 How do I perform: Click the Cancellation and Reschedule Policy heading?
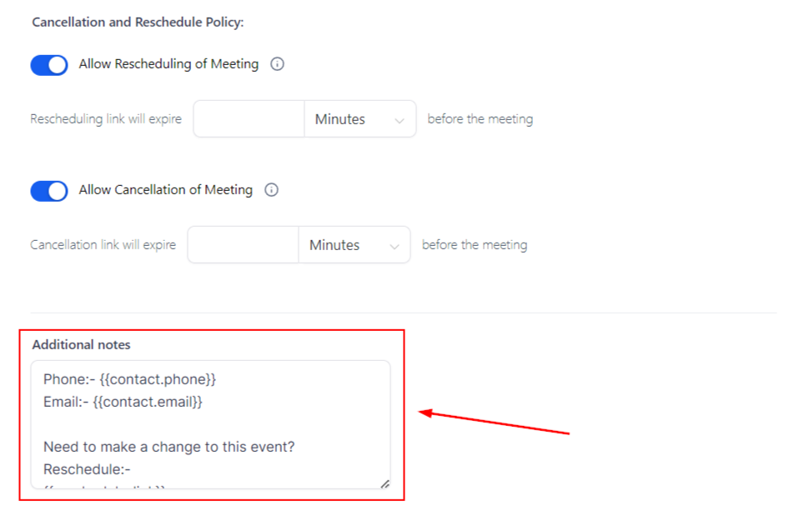(x=138, y=23)
